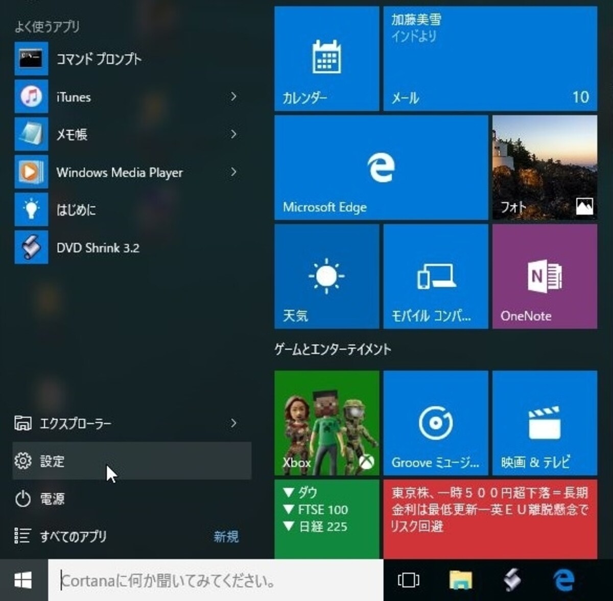
Task: Click the Task View taskbar icon
Action: [408, 580]
